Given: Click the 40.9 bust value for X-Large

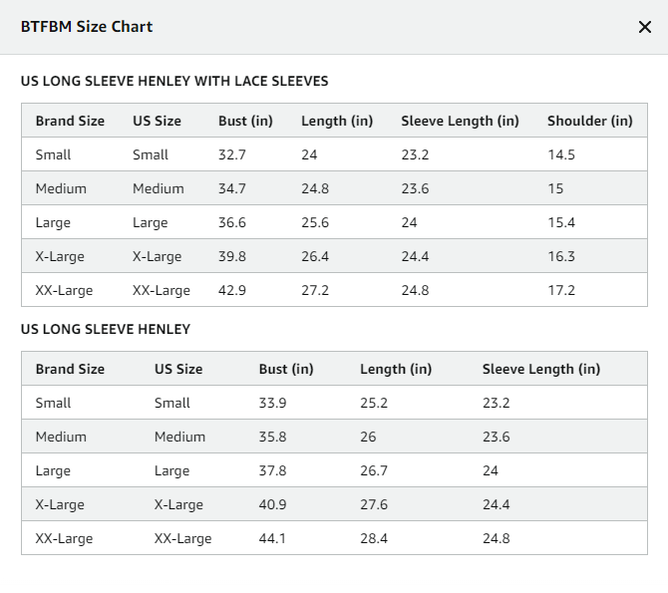Looking at the screenshot, I should pyautogui.click(x=272, y=505).
